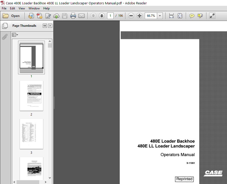227x184 pixels.
Task: Click the Open button label
Action: pos(15,16)
